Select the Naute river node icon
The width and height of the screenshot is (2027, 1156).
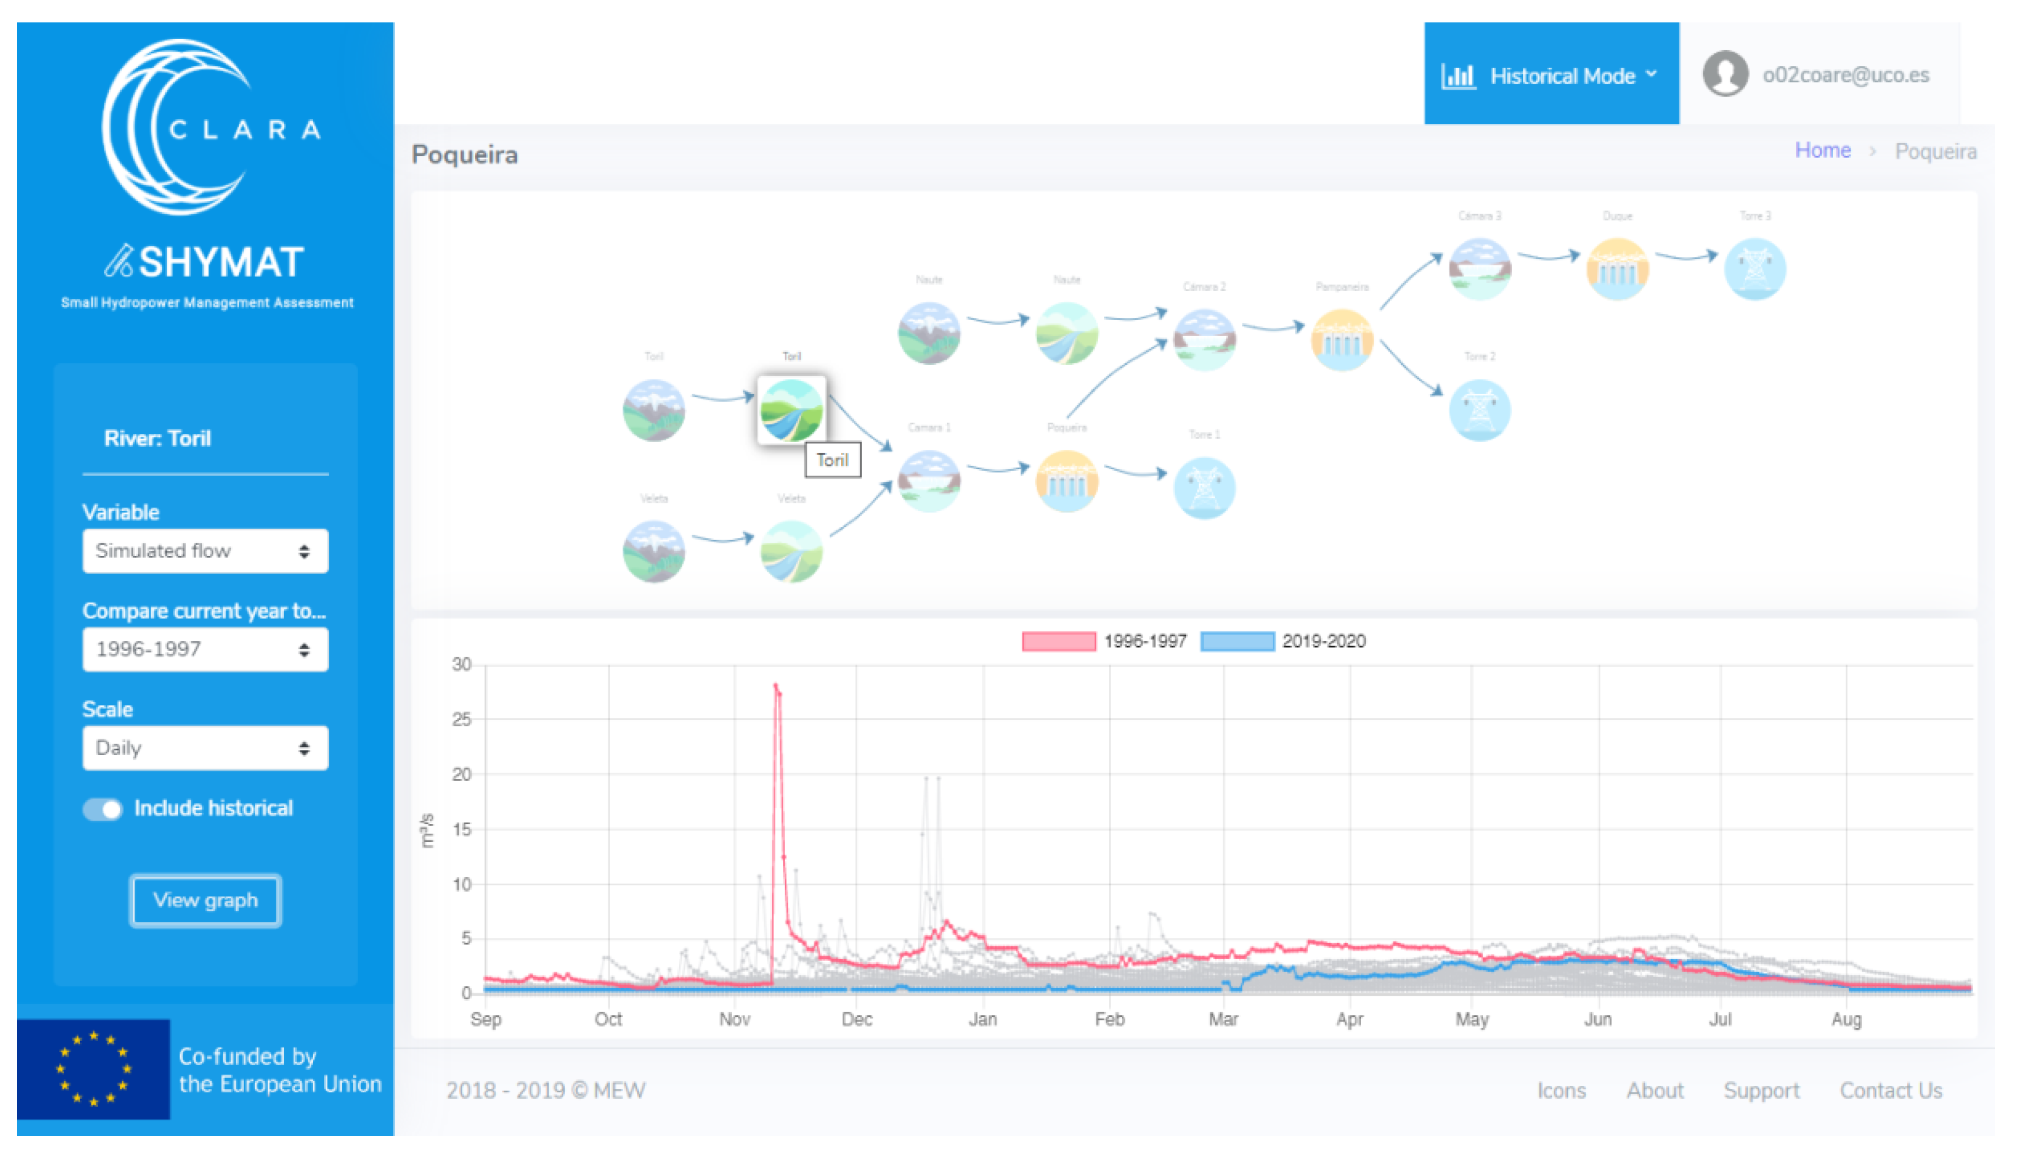tap(1067, 332)
